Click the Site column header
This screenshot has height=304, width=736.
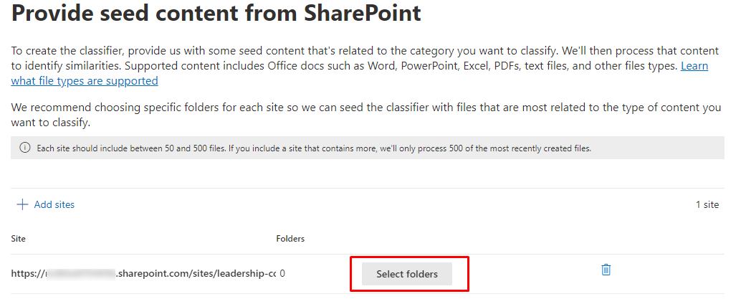pyautogui.click(x=19, y=239)
